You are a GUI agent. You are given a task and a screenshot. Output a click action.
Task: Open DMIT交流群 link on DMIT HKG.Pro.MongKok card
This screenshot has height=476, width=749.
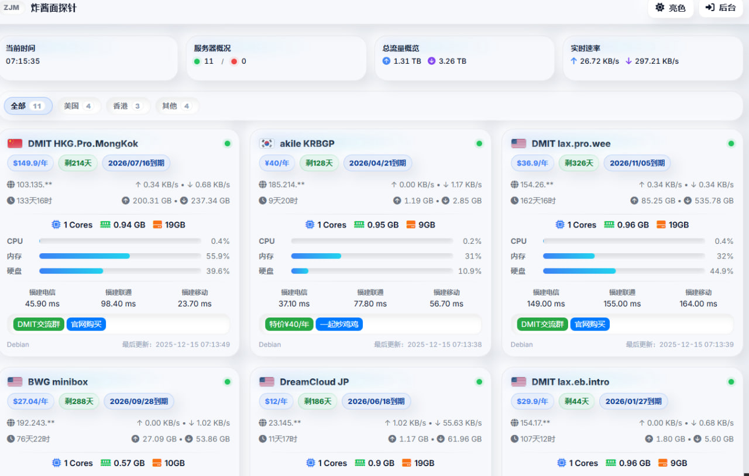tap(39, 324)
